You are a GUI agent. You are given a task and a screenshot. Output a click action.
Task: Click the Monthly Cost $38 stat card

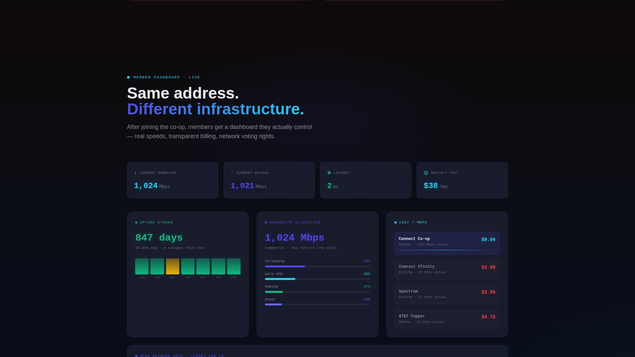click(x=462, y=180)
